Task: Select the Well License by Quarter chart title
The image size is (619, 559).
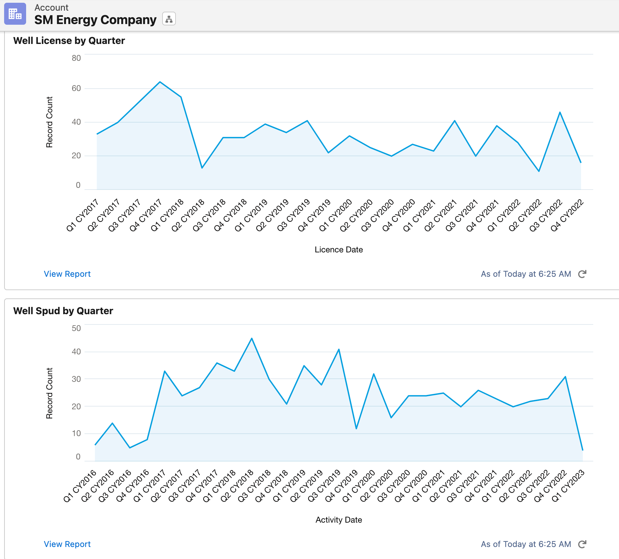Action: [69, 41]
